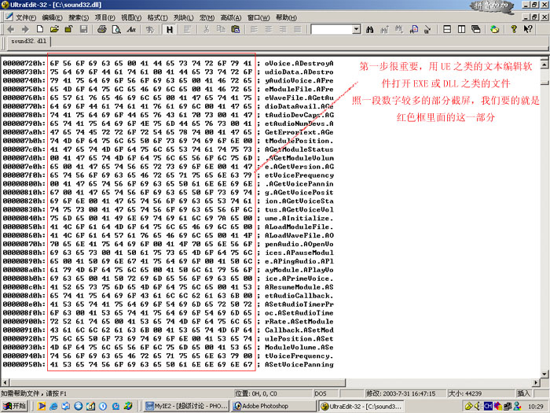Click the ASCII text 'ALoadModuleFile.'
Viewport: 550px width, 413px height.
click(299, 227)
